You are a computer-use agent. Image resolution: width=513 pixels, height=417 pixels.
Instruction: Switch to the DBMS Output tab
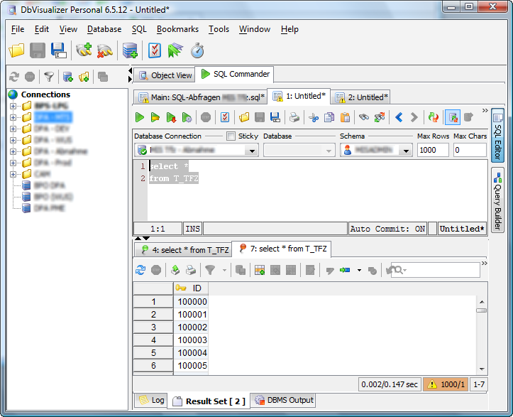pos(283,400)
